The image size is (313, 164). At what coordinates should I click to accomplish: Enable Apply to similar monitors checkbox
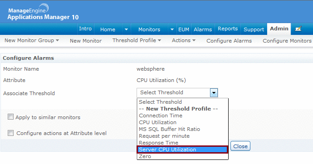(x=10, y=116)
